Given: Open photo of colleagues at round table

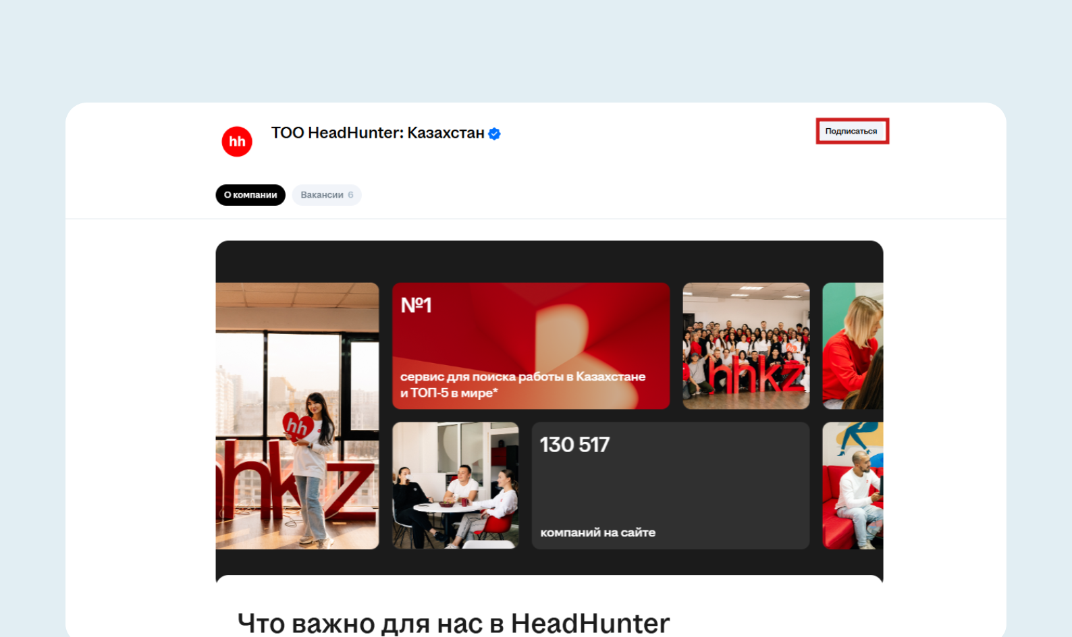Looking at the screenshot, I should click(456, 485).
